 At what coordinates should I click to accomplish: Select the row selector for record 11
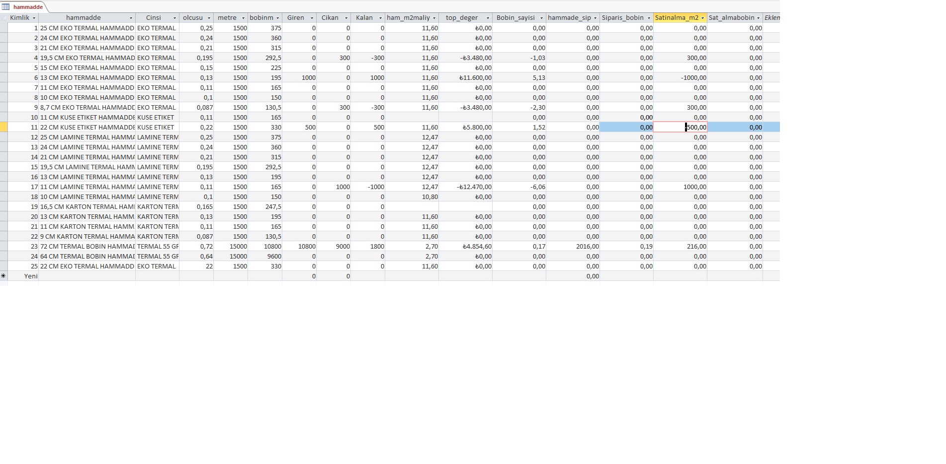(x=3, y=127)
